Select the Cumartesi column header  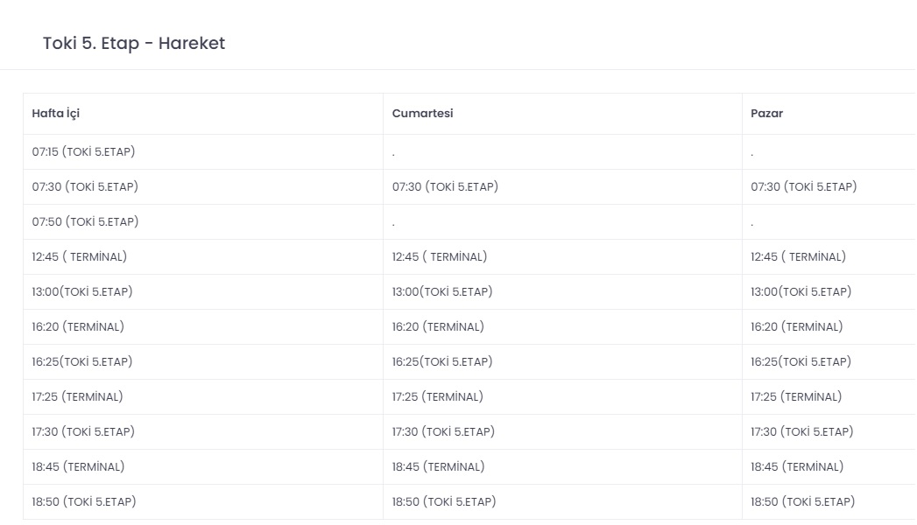pyautogui.click(x=422, y=113)
